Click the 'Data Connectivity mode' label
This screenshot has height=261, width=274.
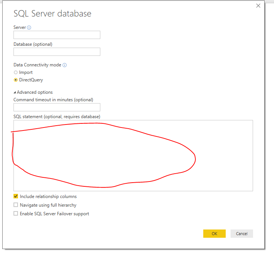(37, 65)
